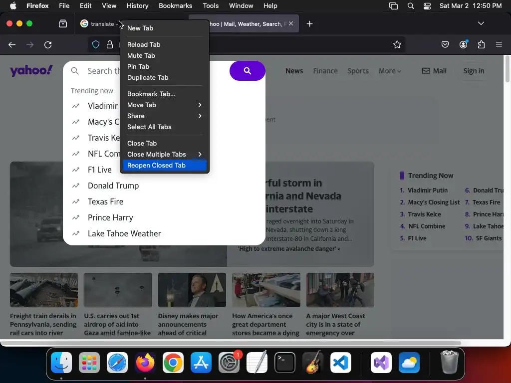Select Pin Tab

[x=165, y=66]
